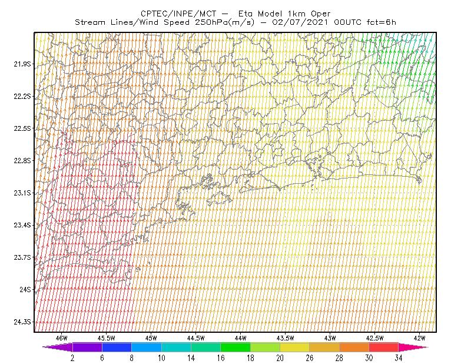Click the purple left arrow of colorbar
Viewport: 471px width, 364px height.
57,347
